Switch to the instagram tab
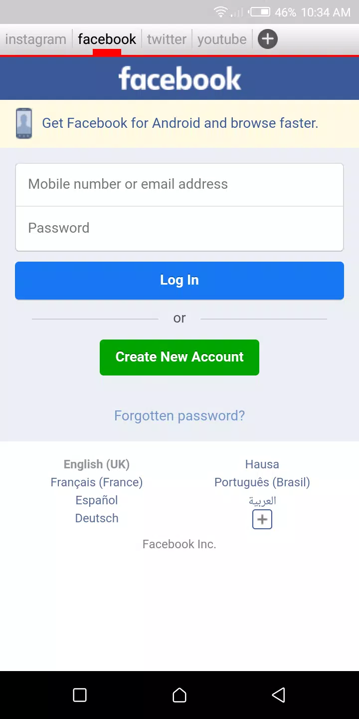 [x=36, y=39]
